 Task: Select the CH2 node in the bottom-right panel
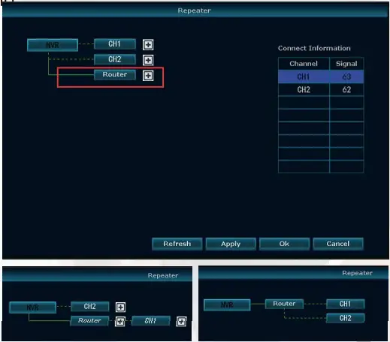click(x=345, y=318)
